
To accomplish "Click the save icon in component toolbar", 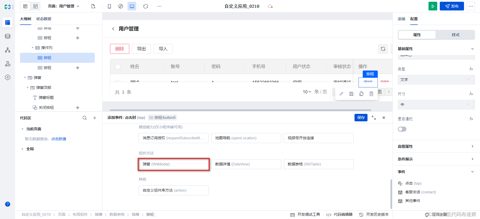I will point(351,94).
